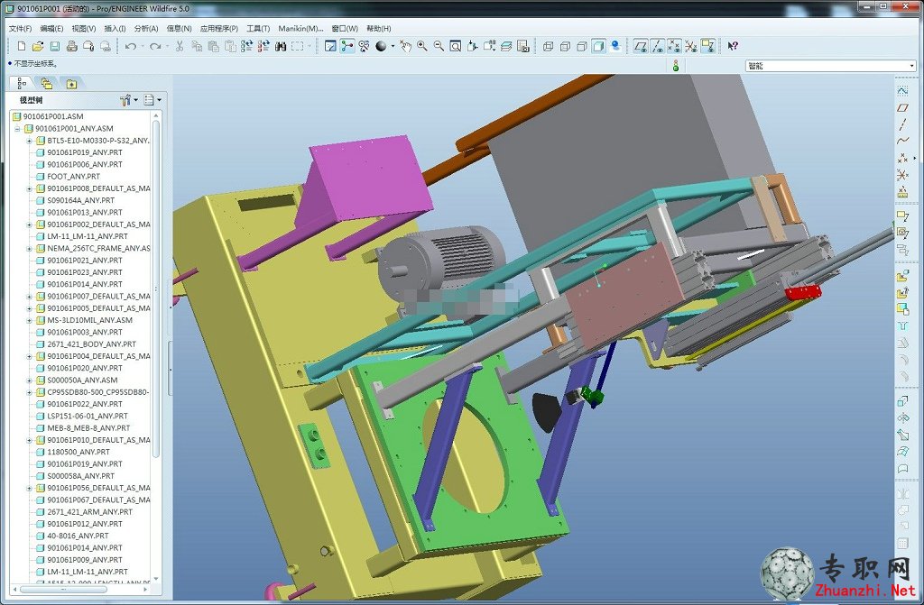The height and width of the screenshot is (605, 924).
Task: Switch display to Shaded mode
Action: (599, 46)
